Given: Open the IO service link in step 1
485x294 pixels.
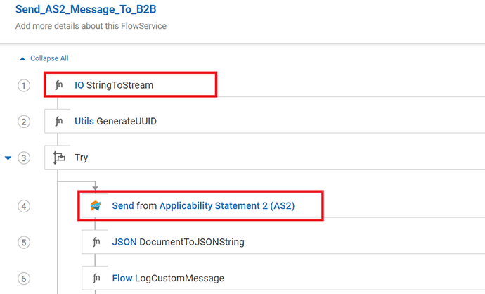Looking at the screenshot, I should [x=79, y=85].
